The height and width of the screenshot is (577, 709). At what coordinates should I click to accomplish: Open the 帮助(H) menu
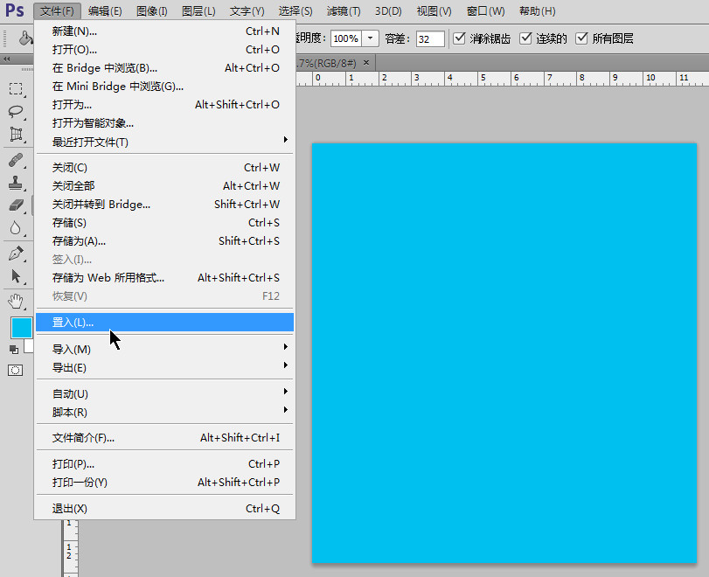point(537,10)
